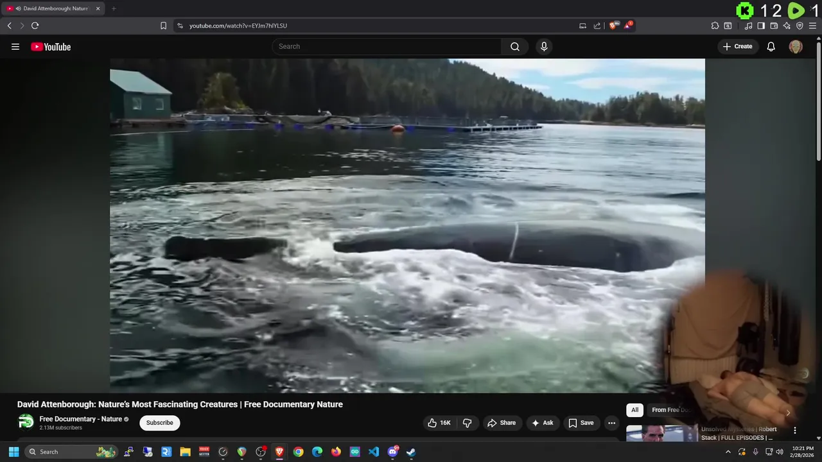Viewport: 822px width, 462px height.
Task: Open the browser main hamburger menu
Action: coord(812,26)
